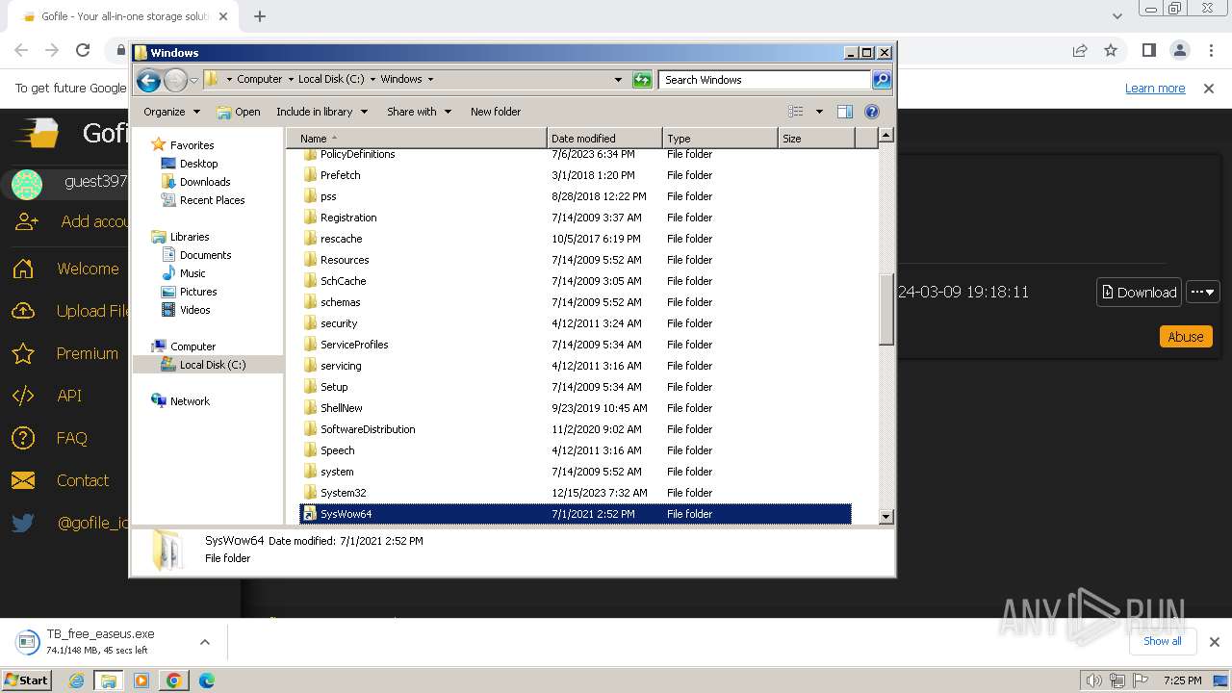Click New folder in toolbar
Image resolution: width=1232 pixels, height=693 pixels.
point(496,112)
